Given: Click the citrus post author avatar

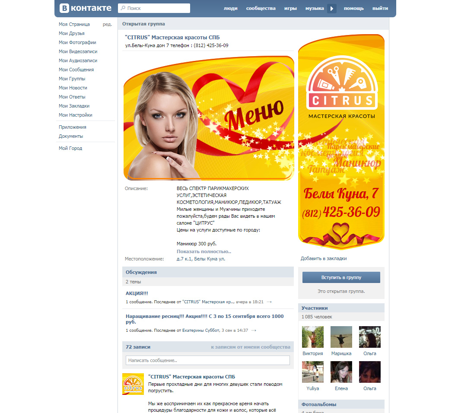Looking at the screenshot, I should [x=133, y=384].
